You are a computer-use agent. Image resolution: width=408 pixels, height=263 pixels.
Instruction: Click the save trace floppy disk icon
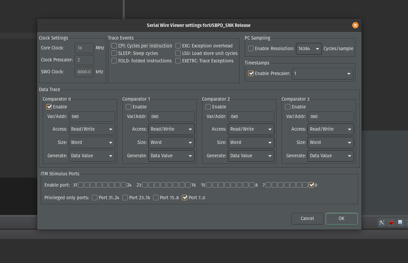pyautogui.click(x=400, y=222)
